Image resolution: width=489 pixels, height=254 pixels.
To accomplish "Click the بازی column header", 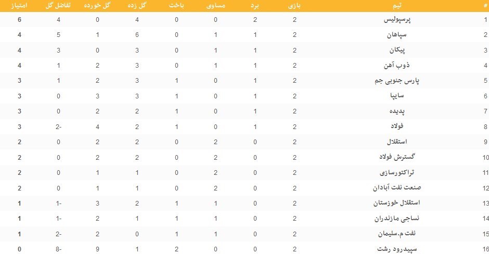I will (x=295, y=5).
